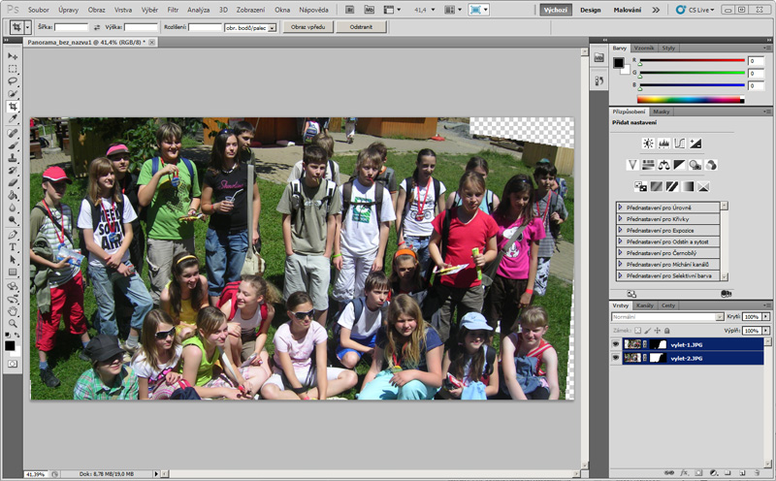
Task: Select the Crop tool in the toolbox
Action: (x=13, y=107)
